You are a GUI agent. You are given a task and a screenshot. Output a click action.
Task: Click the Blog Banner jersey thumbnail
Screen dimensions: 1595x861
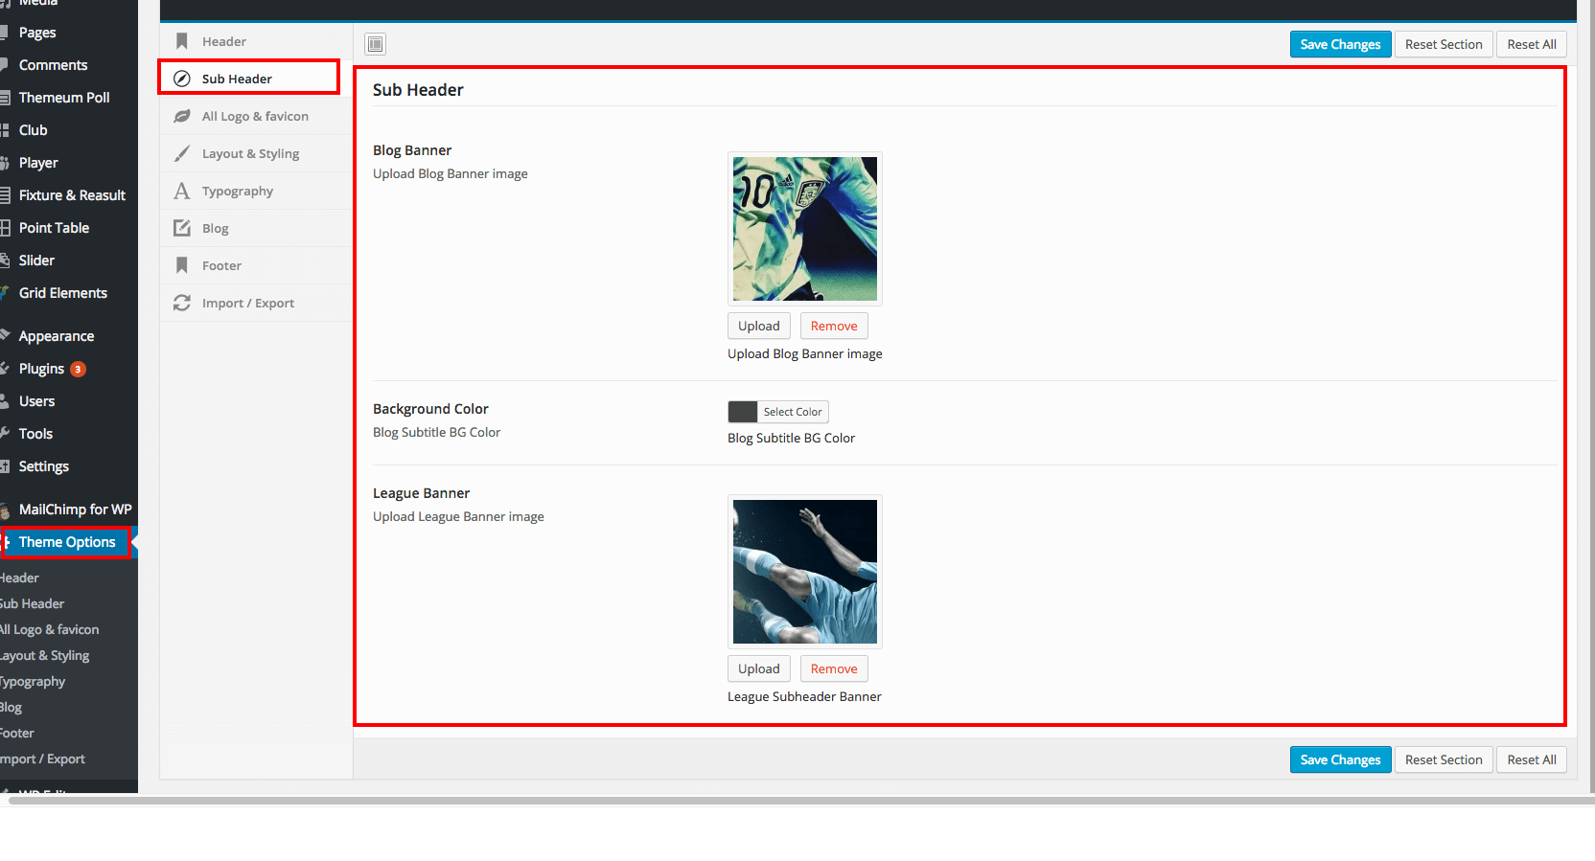(804, 229)
